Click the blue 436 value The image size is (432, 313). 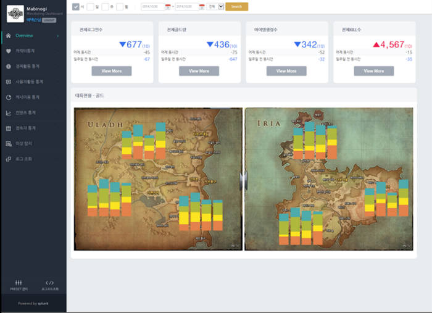tap(222, 44)
